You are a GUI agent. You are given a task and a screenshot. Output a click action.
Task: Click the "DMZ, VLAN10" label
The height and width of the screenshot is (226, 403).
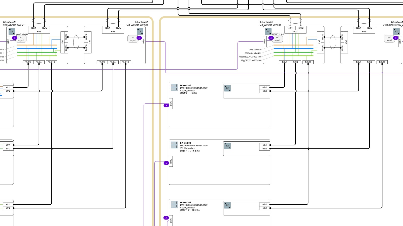(x=255, y=49)
